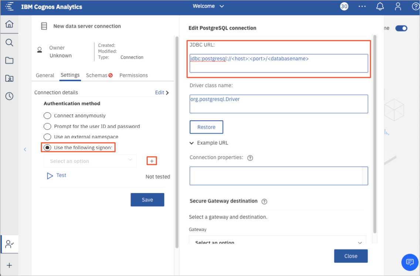Viewport: 420px width, 276px height.
Task: Switch to the General tab
Action: (x=45, y=75)
